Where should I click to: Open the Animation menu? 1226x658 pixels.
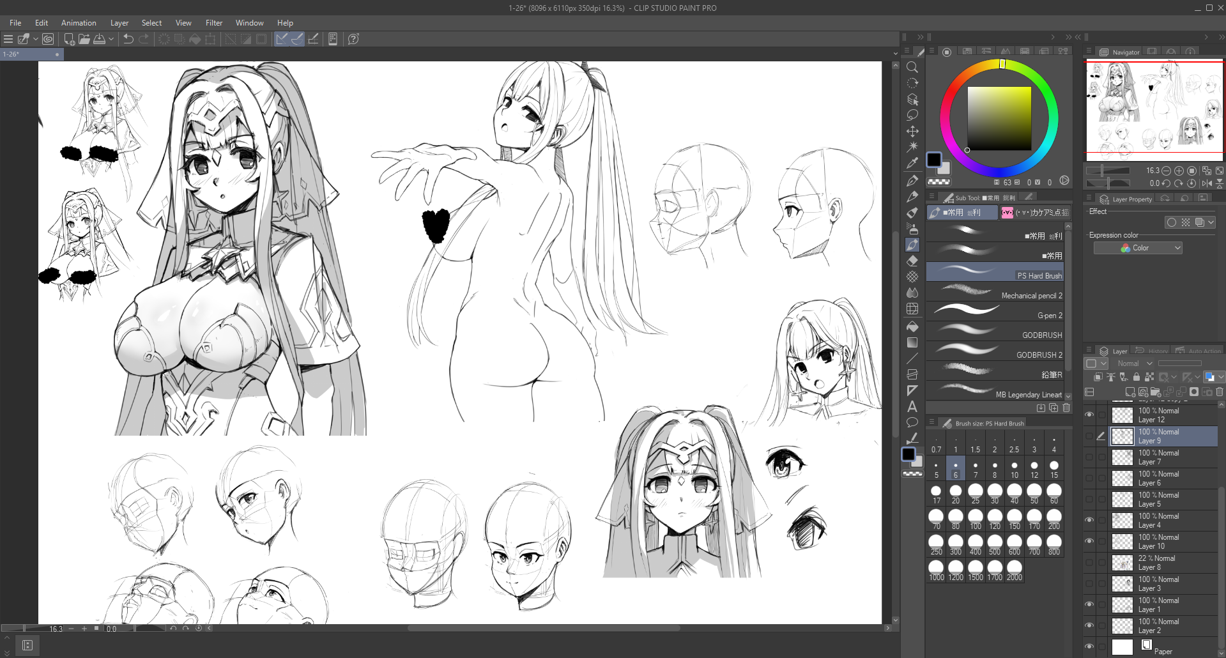tap(79, 23)
